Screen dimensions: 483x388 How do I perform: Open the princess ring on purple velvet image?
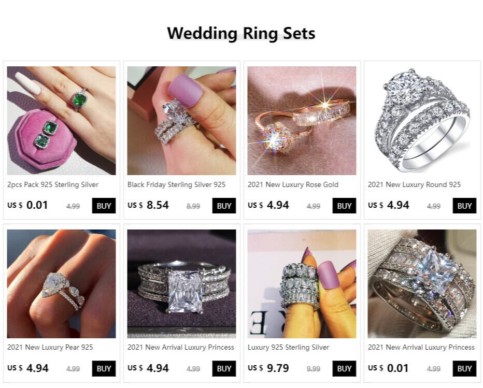coord(181,283)
